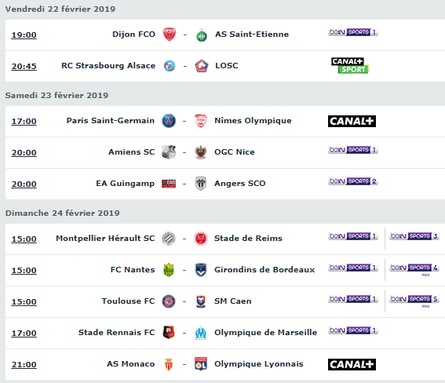Viewport: 445px width, 383px height.
Task: Click the AS Saint-Etienne green crest
Action: (202, 35)
